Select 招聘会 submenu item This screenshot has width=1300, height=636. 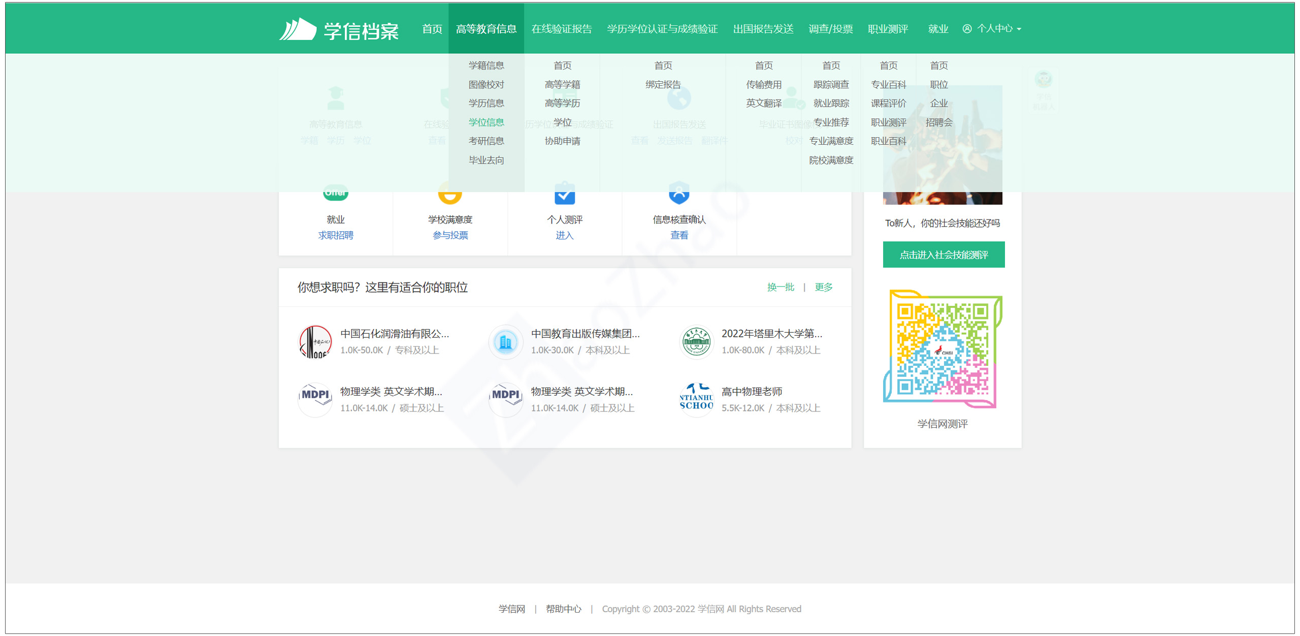938,122
